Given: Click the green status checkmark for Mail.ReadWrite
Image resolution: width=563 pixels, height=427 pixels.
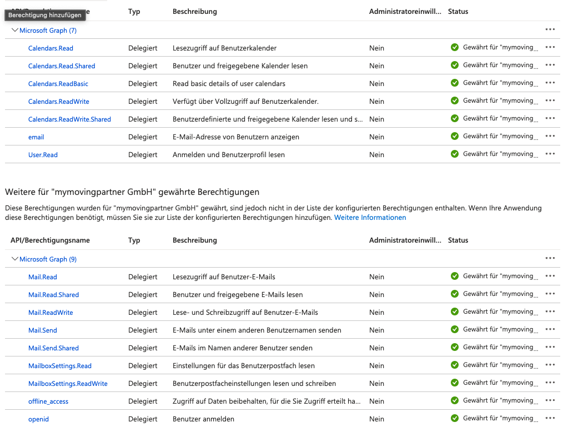Looking at the screenshot, I should (x=455, y=312).
